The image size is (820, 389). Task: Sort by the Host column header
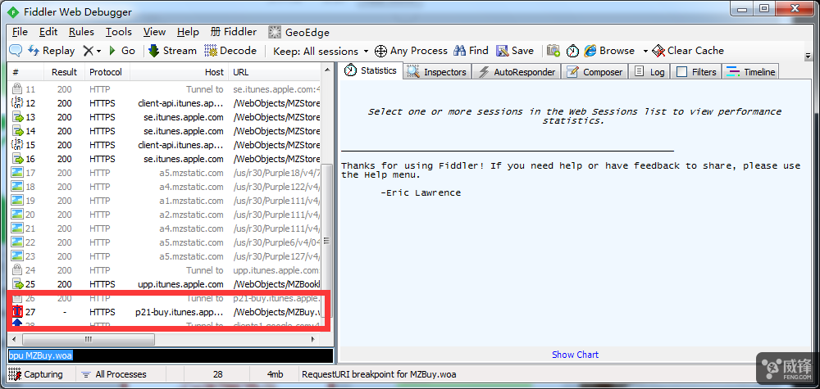point(180,72)
